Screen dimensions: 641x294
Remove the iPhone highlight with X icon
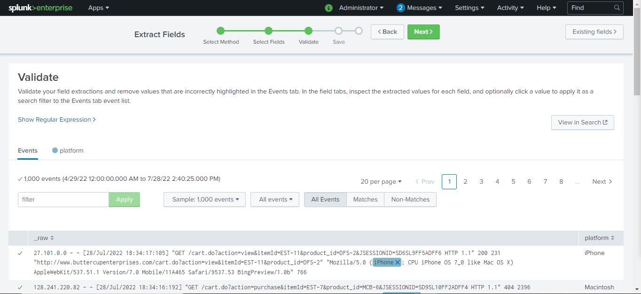(x=398, y=263)
